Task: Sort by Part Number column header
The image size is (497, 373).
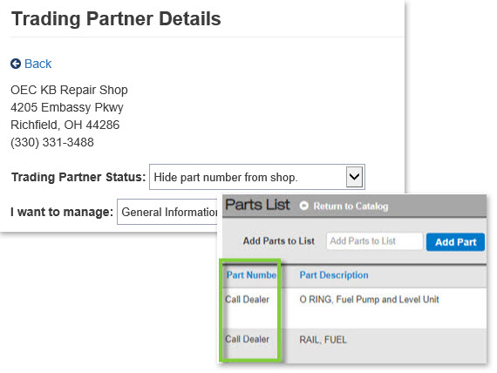Action: pyautogui.click(x=251, y=275)
